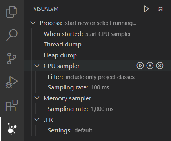Open the Source Control view
The width and height of the screenshot is (171, 141).
point(11,59)
